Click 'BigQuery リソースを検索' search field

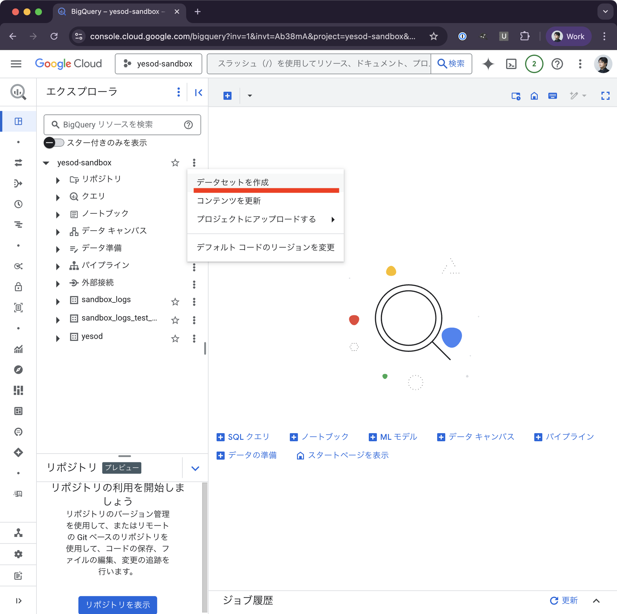coord(122,124)
